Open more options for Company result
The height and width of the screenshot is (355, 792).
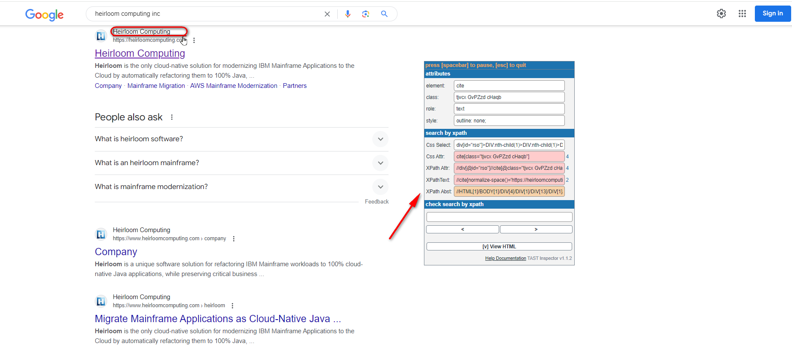[x=234, y=239]
